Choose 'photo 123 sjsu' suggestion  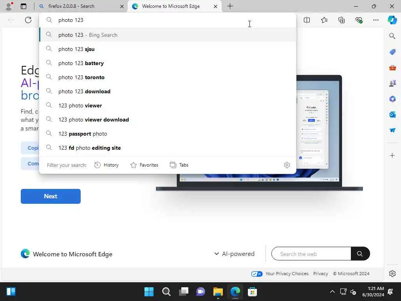168,49
